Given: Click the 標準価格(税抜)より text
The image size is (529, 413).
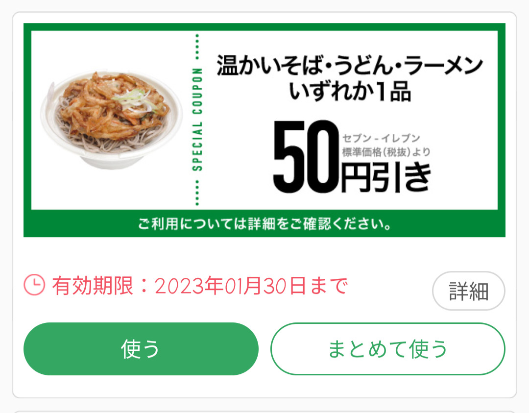Looking at the screenshot, I should (386, 152).
